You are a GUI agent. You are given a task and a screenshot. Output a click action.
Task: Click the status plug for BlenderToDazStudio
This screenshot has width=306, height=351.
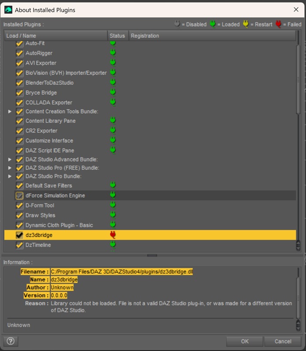coord(113,82)
